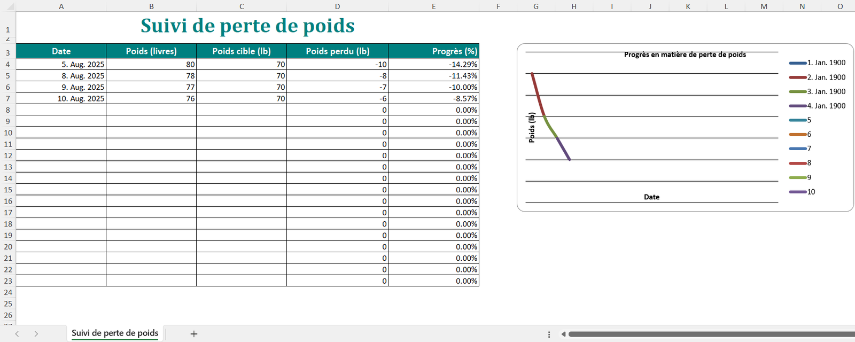Select the weight cell with value 78
855x342 pixels.
[151, 76]
